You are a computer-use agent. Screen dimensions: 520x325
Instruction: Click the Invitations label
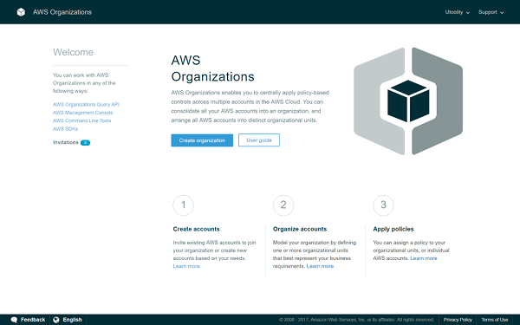tap(66, 142)
